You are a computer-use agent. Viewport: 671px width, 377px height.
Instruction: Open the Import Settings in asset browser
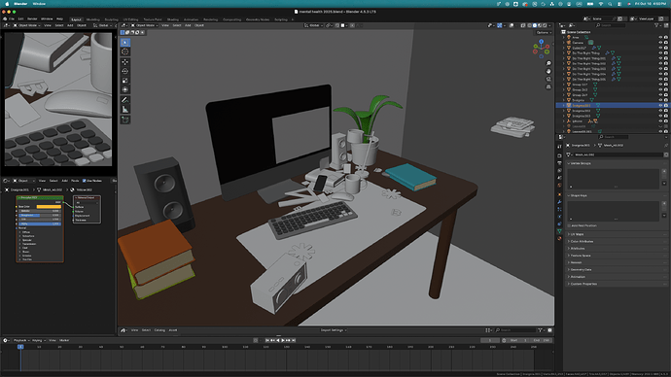(334, 330)
